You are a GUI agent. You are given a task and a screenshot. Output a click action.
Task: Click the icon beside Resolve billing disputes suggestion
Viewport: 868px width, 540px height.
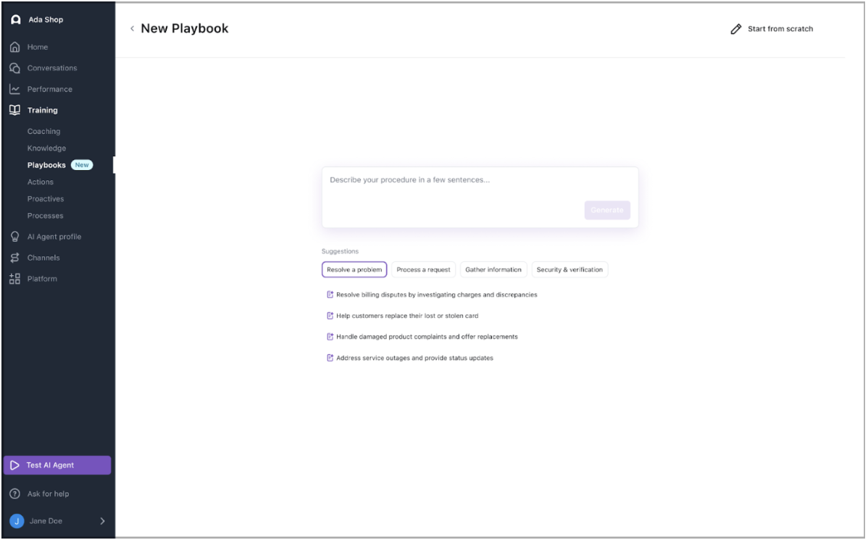[x=330, y=295]
